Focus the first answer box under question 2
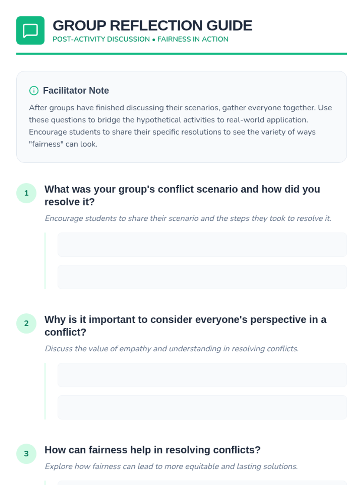The width and height of the screenshot is (363, 485). [202, 375]
